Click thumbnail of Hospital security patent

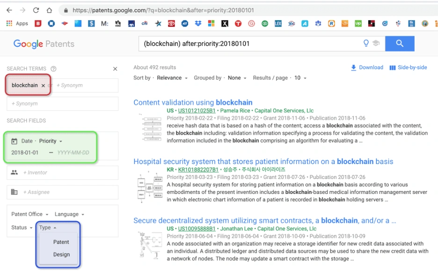pos(150,186)
